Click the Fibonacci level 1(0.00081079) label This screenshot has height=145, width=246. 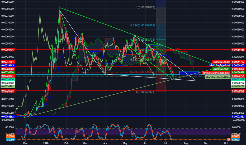click(x=146, y=7)
